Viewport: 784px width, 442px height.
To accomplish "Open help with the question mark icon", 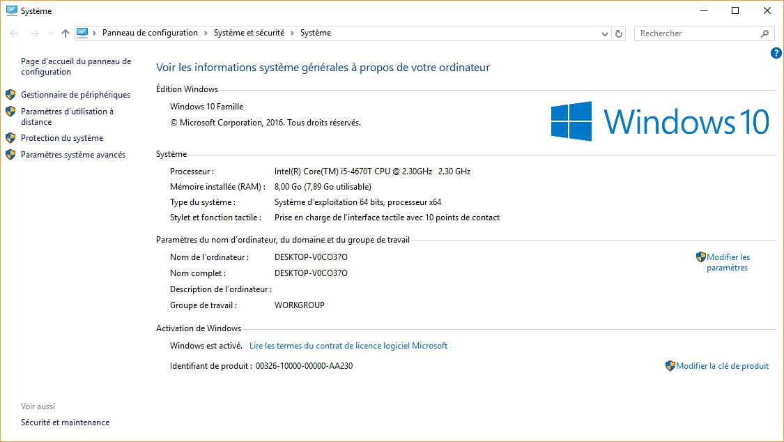I will click(776, 53).
